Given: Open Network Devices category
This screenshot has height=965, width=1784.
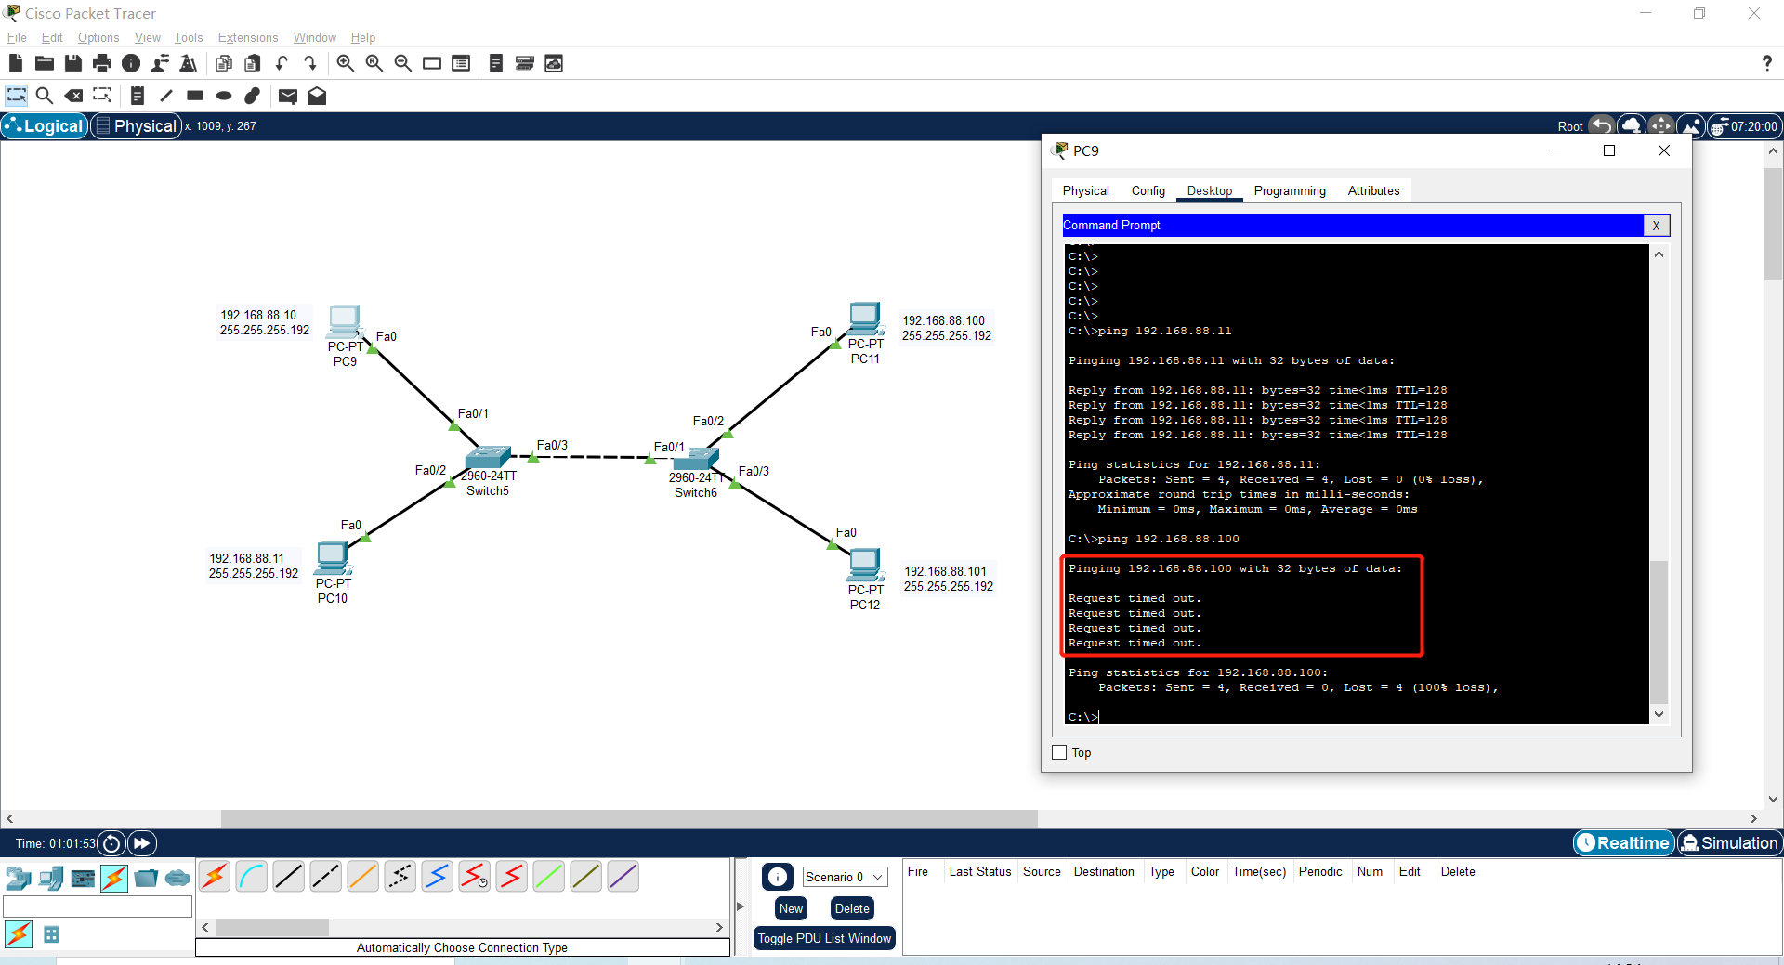Looking at the screenshot, I should pos(19,878).
